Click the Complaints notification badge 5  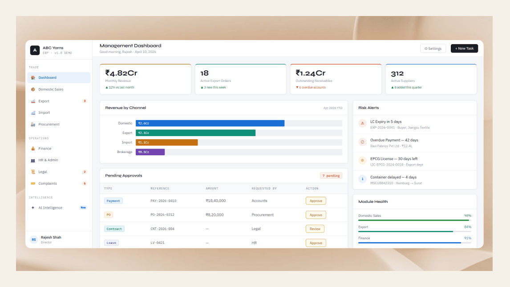85,184
